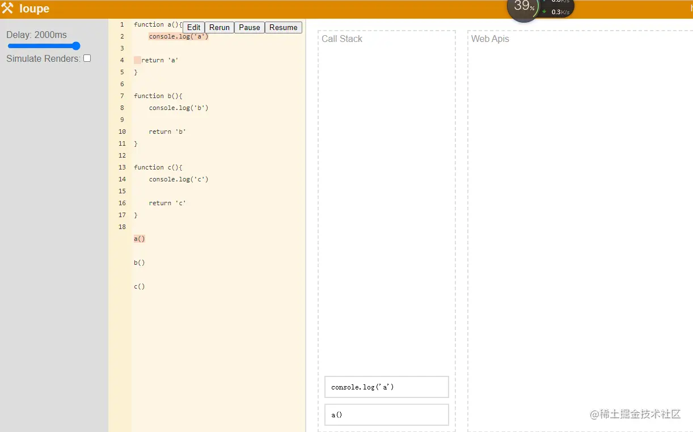The height and width of the screenshot is (432, 693).
Task: Click the loupe tools logo icon
Action: tap(7, 9)
